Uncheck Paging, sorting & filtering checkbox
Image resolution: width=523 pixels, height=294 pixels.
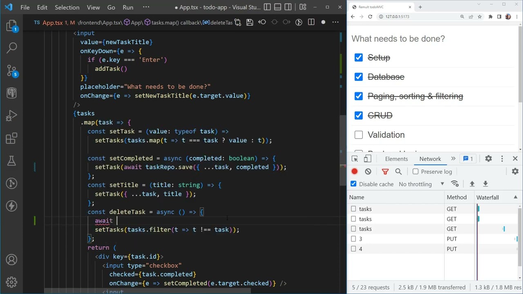tap(358, 96)
